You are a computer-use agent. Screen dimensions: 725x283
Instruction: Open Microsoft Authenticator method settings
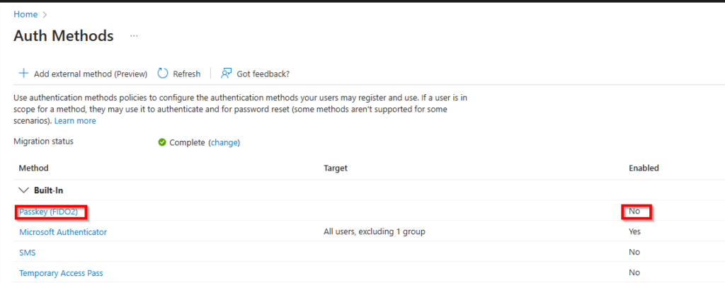point(63,232)
